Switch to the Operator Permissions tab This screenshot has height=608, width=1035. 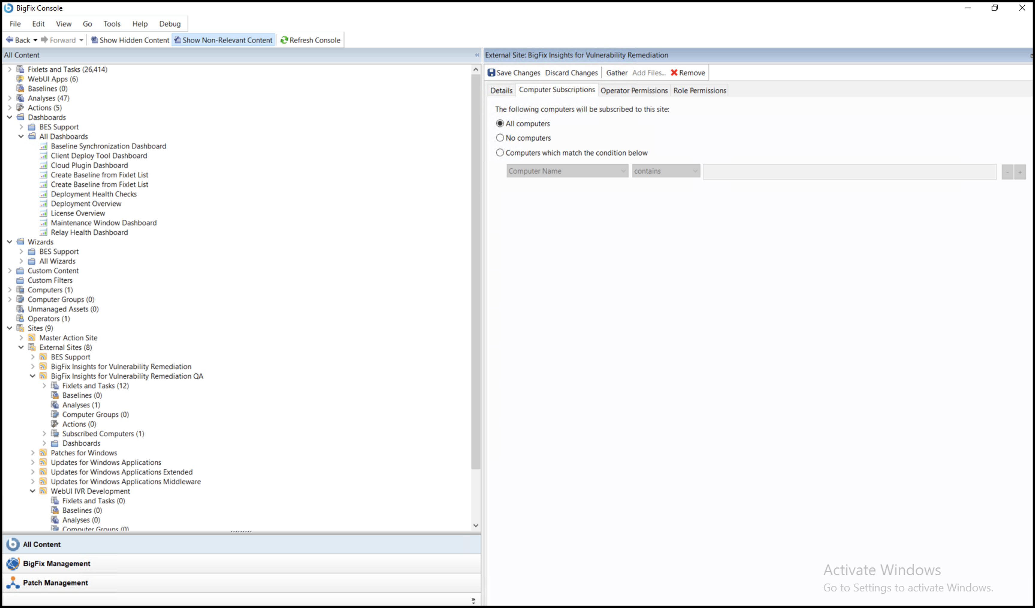click(x=634, y=90)
